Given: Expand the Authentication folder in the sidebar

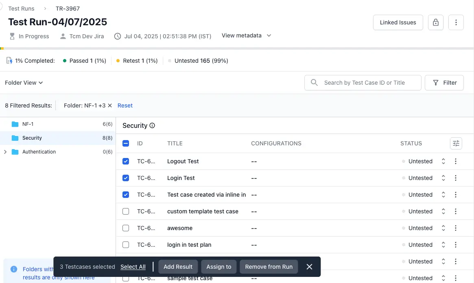Looking at the screenshot, I should coord(5,151).
